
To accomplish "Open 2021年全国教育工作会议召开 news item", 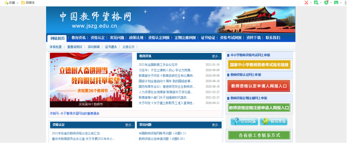I will pyautogui.click(x=158, y=65).
